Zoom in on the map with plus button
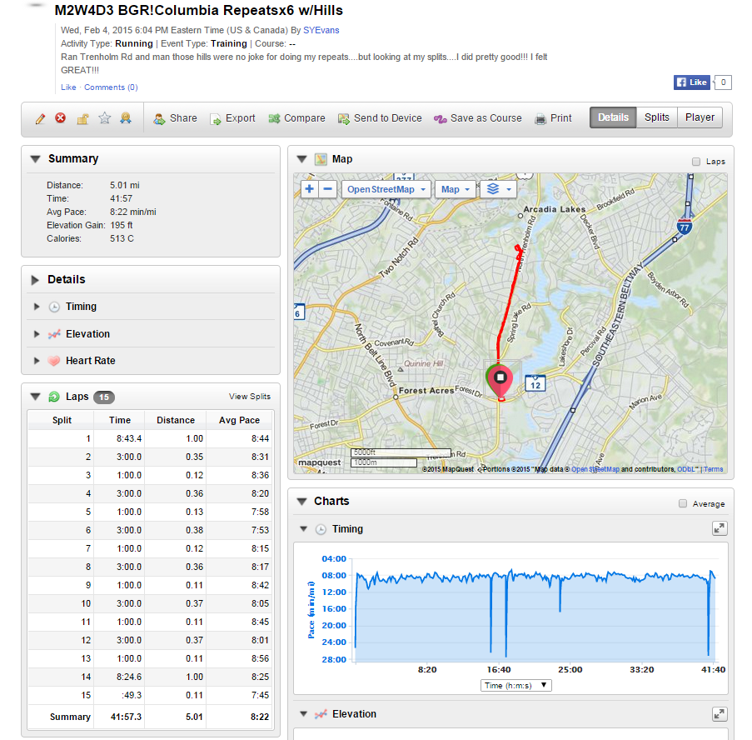This screenshot has width=752, height=740. [309, 189]
